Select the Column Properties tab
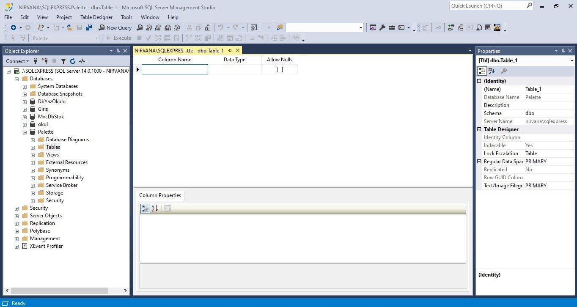Viewport: 577px width, 307px height. (160, 195)
